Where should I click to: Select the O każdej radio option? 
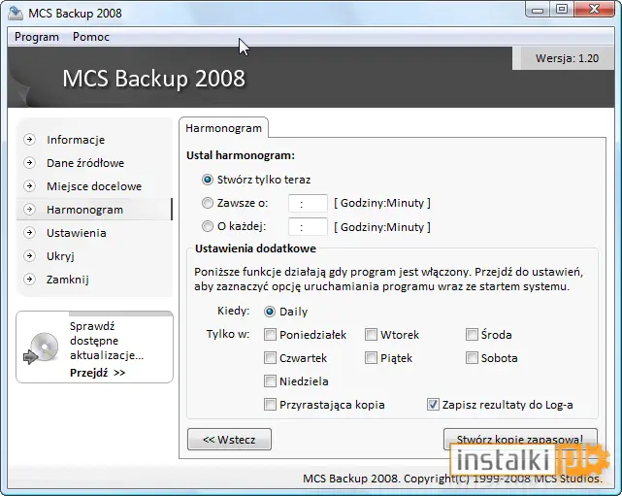point(207,226)
